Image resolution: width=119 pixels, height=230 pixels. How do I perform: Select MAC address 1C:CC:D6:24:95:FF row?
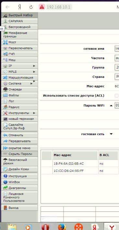(x=80, y=171)
